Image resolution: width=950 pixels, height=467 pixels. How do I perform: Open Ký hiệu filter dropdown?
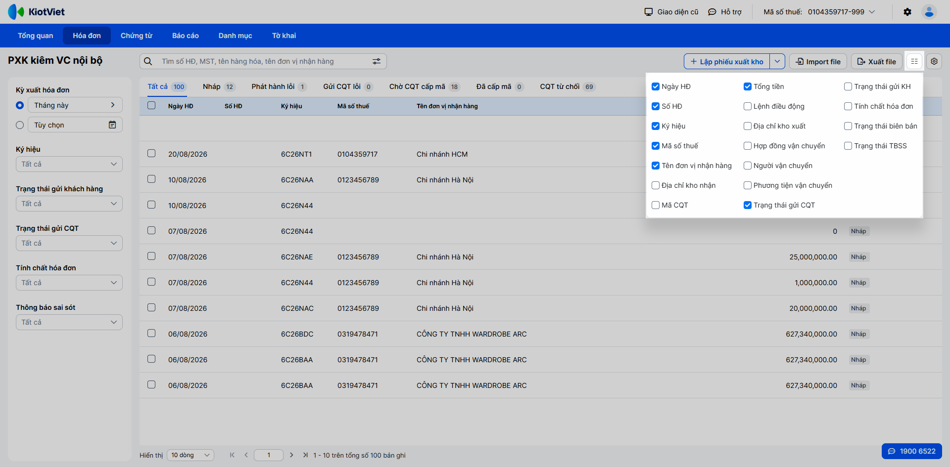tap(69, 164)
